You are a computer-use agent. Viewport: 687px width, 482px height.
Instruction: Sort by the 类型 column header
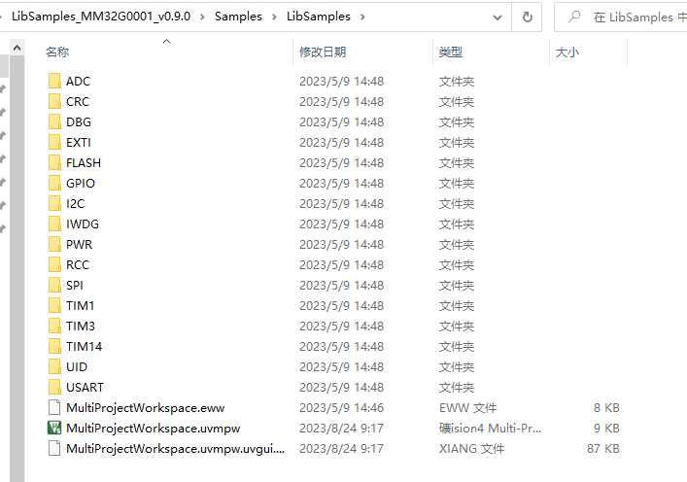(x=451, y=52)
